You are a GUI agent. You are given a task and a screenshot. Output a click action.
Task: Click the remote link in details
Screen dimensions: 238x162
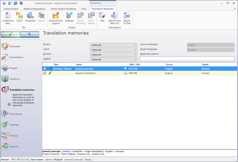click(66, 152)
